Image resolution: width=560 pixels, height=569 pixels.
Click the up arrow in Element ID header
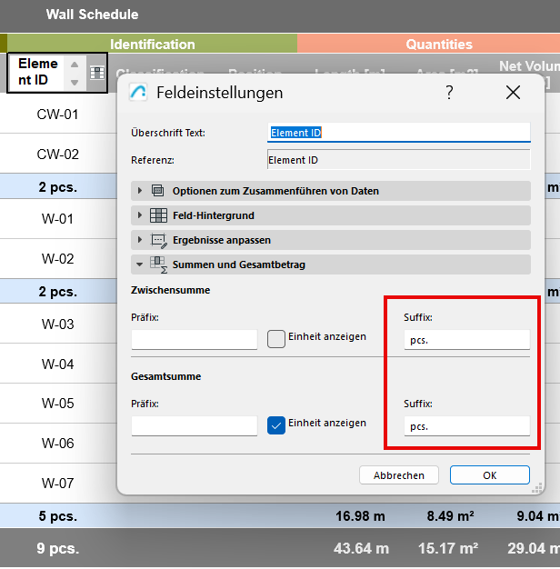75,65
